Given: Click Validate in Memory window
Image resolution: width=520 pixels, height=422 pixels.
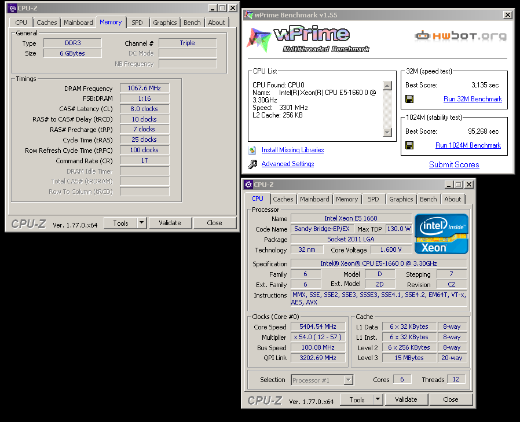Looking at the screenshot, I should (170, 223).
